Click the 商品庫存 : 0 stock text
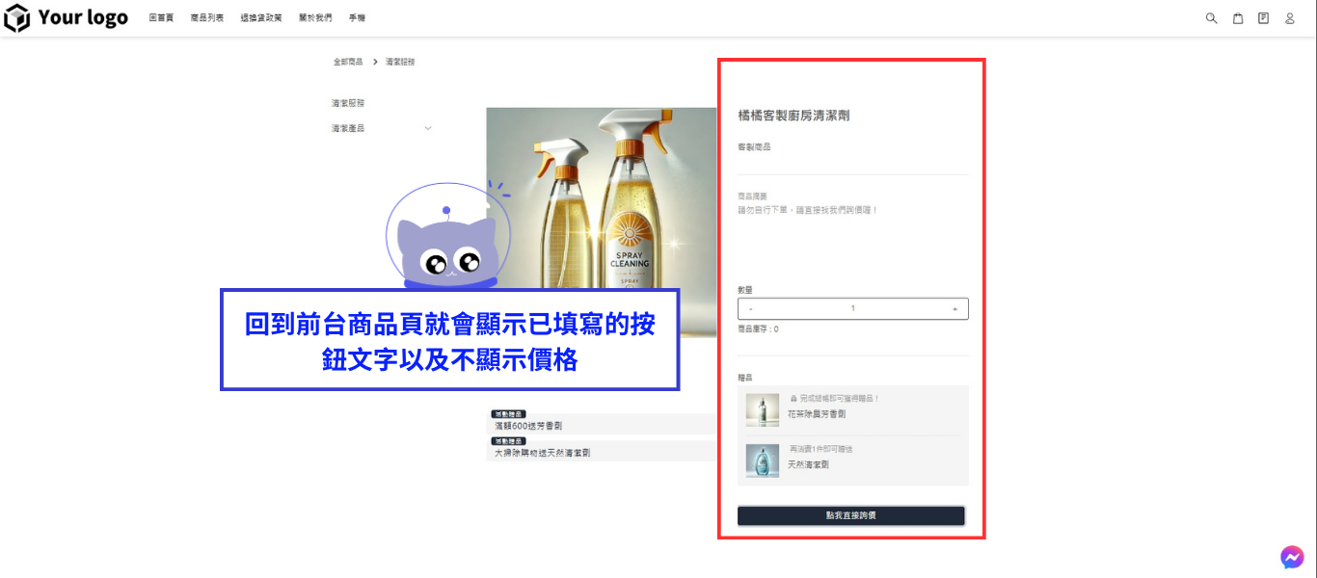Image resolution: width=1317 pixels, height=578 pixels. coord(758,329)
